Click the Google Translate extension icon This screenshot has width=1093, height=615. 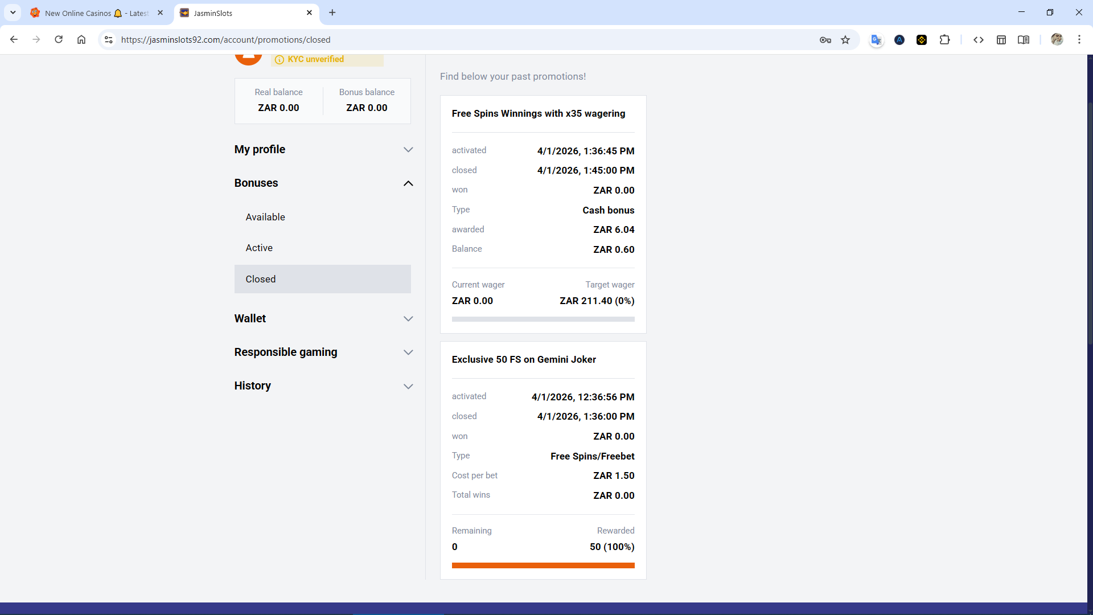click(876, 39)
